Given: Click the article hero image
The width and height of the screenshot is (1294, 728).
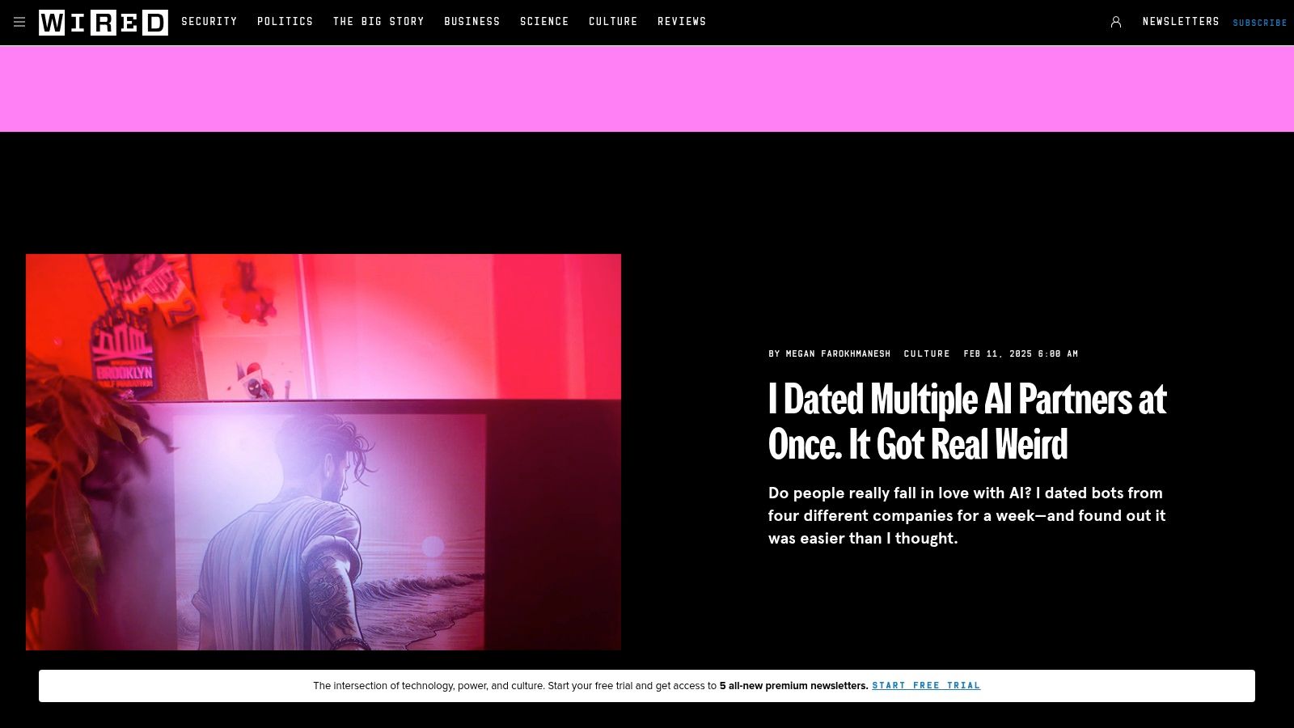Looking at the screenshot, I should 323,452.
